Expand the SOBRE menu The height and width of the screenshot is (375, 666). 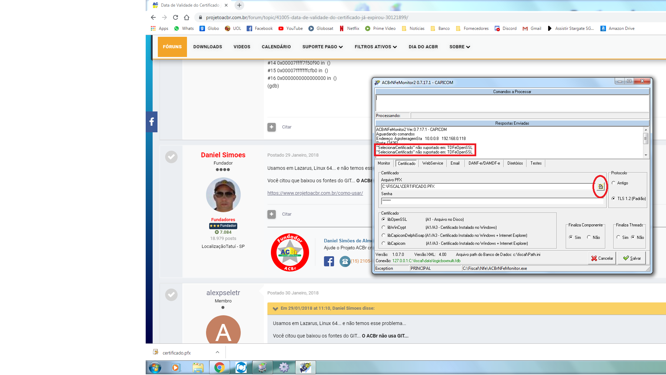pyautogui.click(x=460, y=47)
